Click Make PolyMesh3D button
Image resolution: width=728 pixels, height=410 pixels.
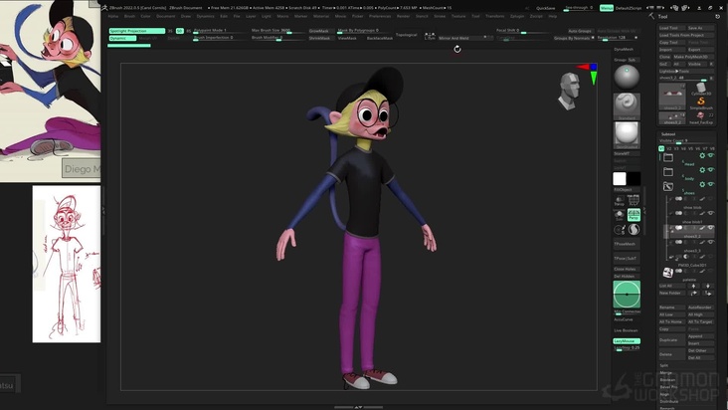(691, 57)
